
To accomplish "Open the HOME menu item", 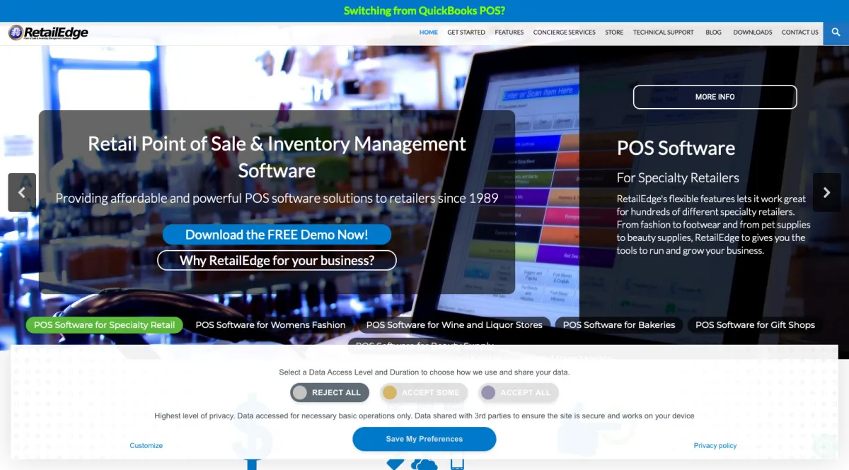I will coord(429,33).
